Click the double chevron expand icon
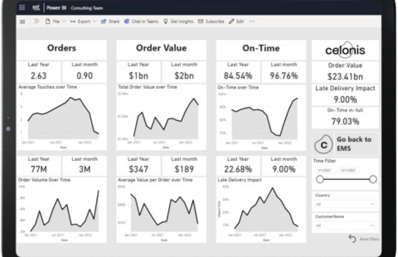 tap(36, 22)
